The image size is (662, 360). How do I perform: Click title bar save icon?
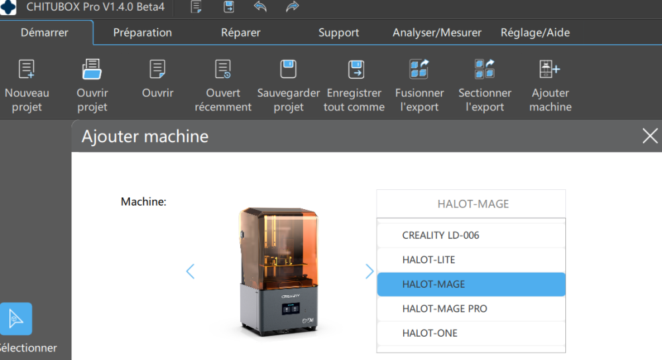click(x=229, y=7)
